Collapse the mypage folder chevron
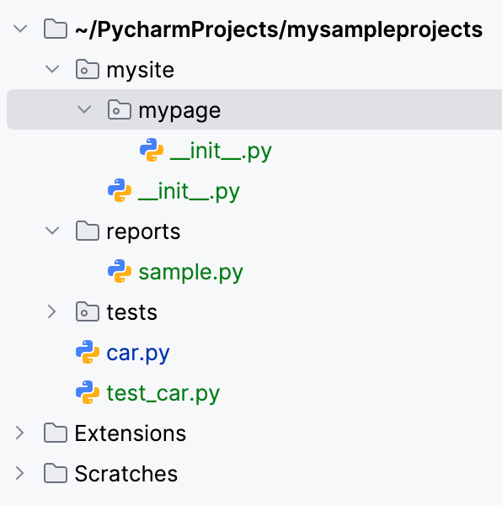Image resolution: width=502 pixels, height=505 pixels. [x=84, y=109]
